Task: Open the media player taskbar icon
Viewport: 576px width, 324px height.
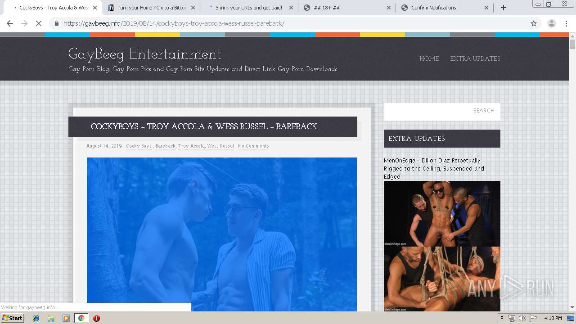Action: 66,318
